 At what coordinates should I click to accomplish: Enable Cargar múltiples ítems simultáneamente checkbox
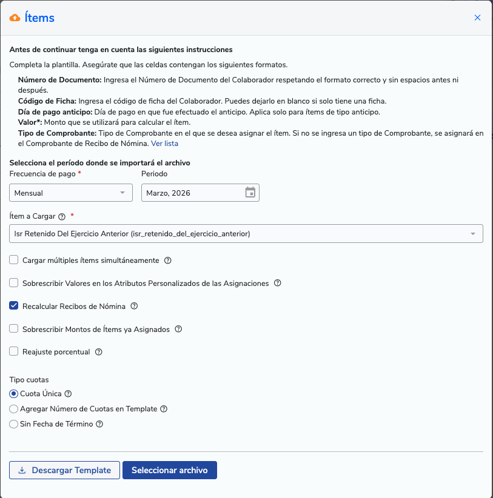14,261
